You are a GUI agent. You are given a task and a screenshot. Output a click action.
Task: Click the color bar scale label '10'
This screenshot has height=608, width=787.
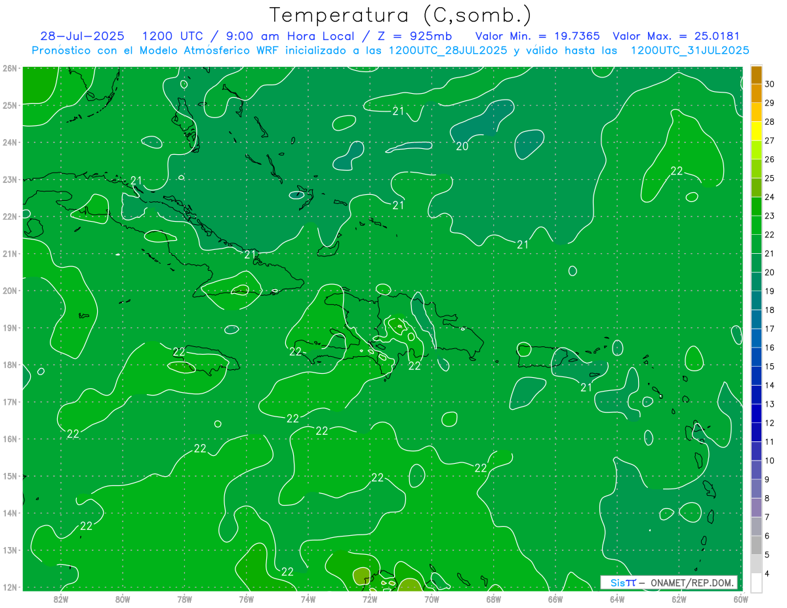770,460
